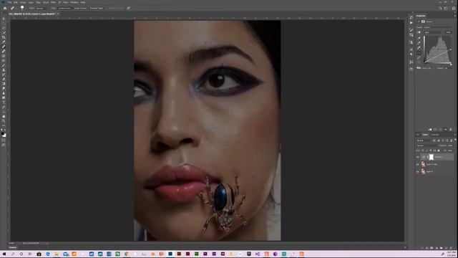Click Create Texture button in options bar
The image size is (458, 258).
click(x=80, y=8)
